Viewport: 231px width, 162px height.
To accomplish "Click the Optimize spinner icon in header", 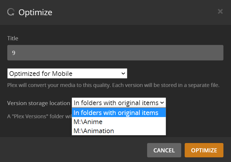I will (11, 12).
